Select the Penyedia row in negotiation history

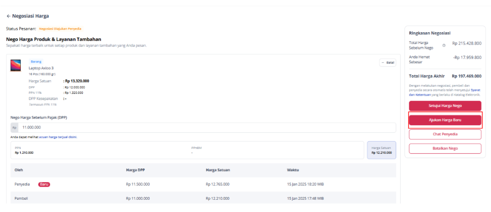(x=203, y=184)
